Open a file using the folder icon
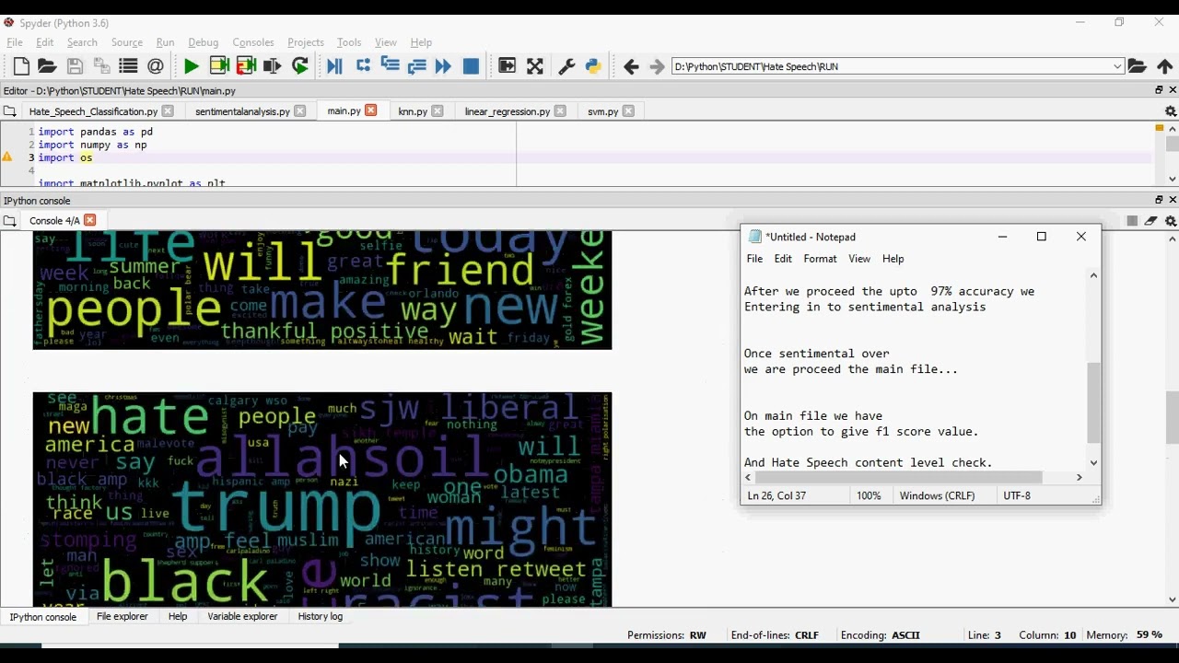Screen dimensions: 1179x663 [x=47, y=66]
